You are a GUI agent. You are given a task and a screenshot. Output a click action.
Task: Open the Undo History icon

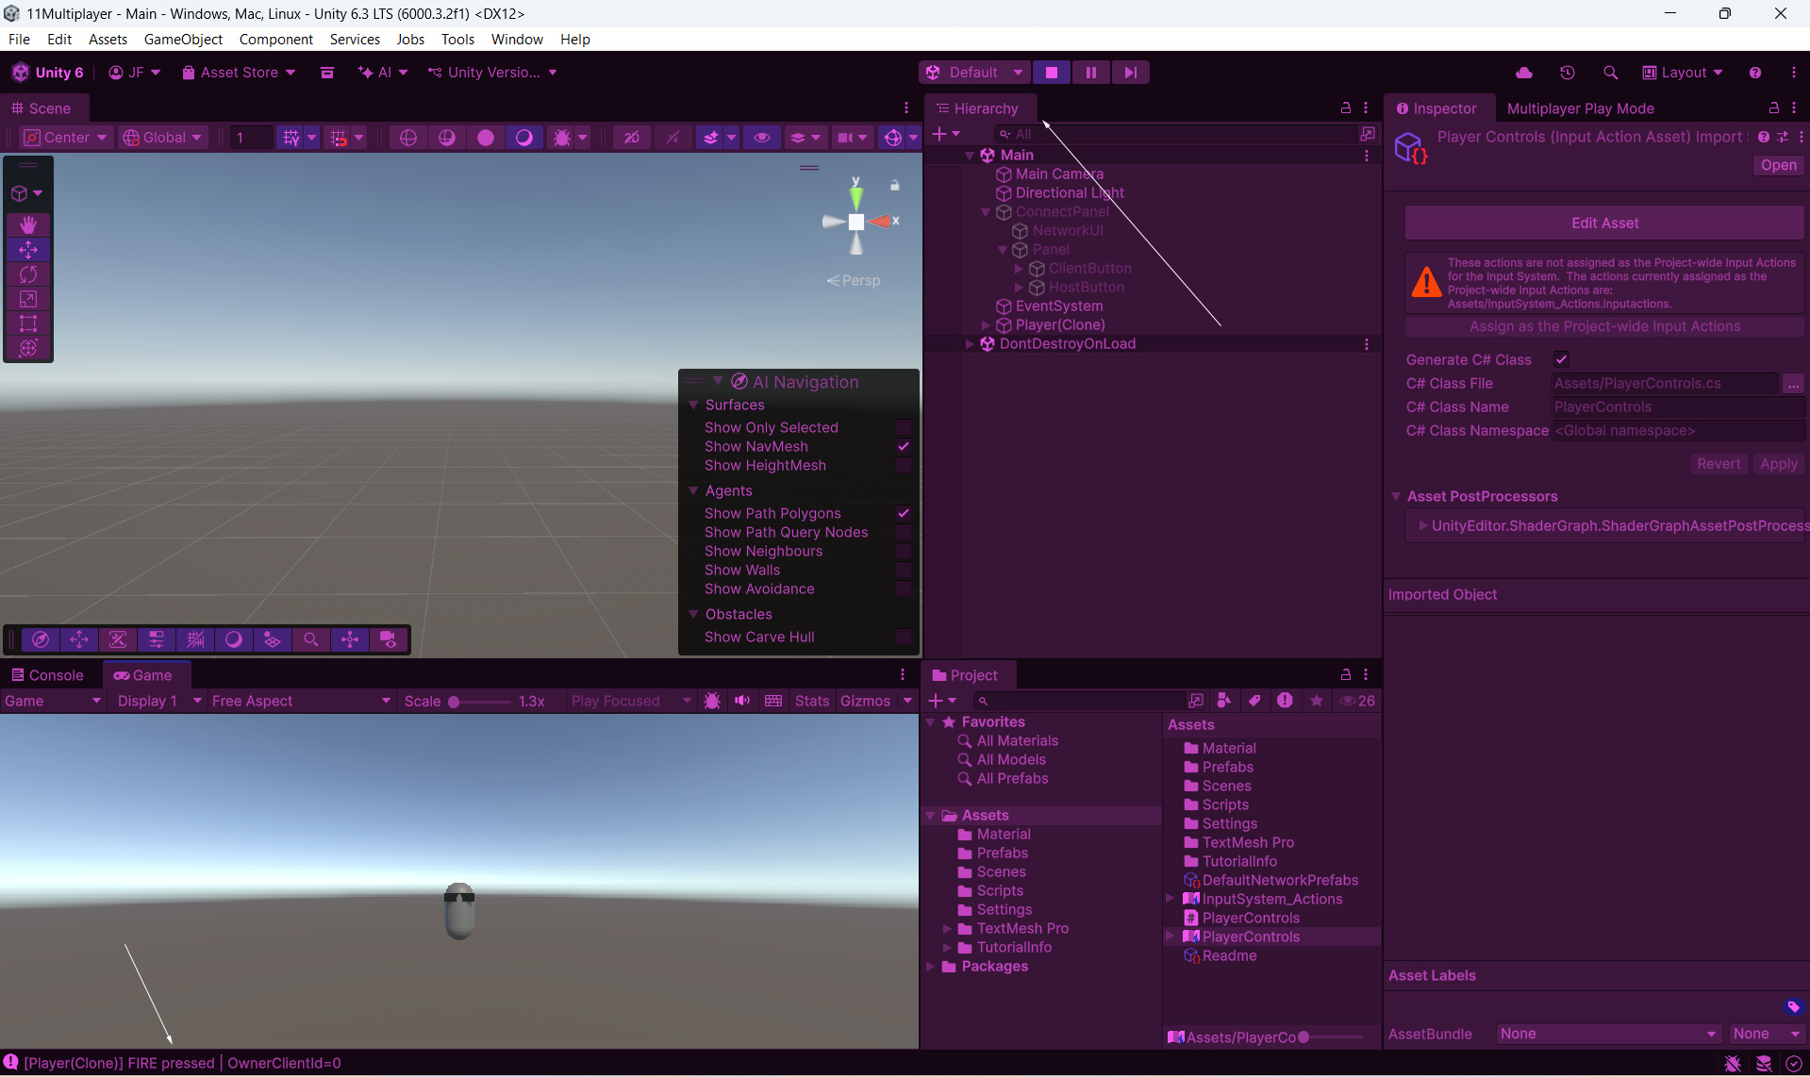[1567, 73]
